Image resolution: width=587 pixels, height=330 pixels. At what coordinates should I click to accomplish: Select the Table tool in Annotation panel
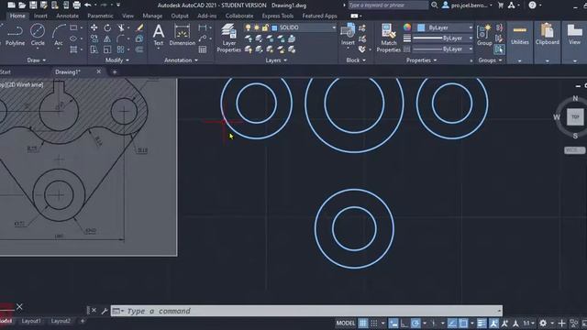pyautogui.click(x=203, y=49)
